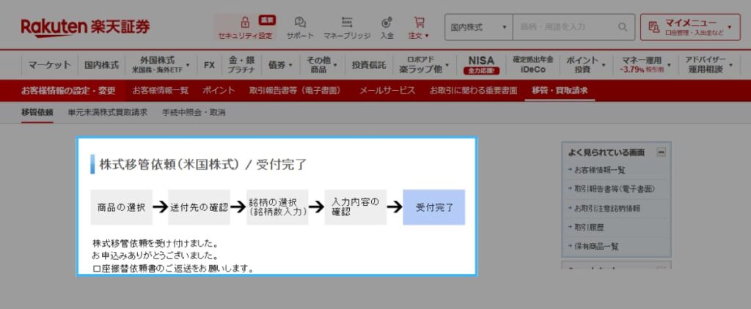Open the マイメニュー dropdown

click(690, 27)
